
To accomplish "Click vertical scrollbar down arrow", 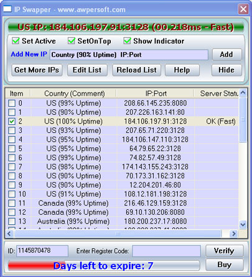I will point(243,224).
